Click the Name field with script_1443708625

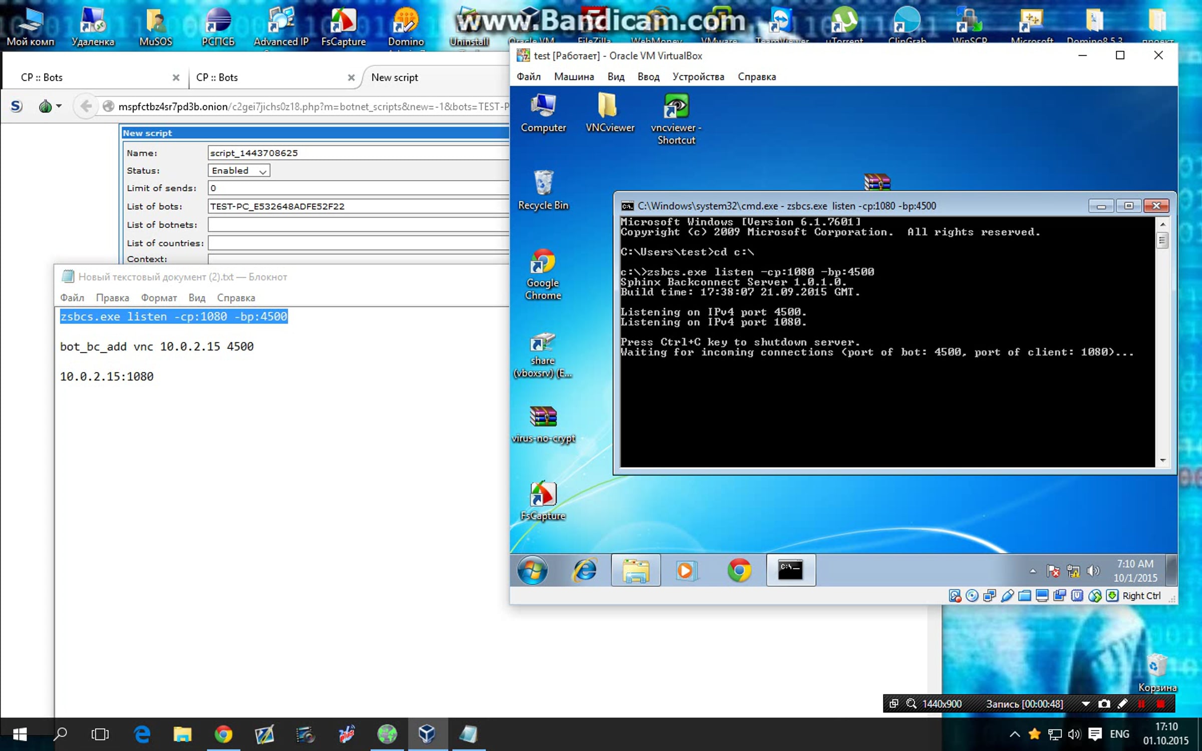[359, 153]
